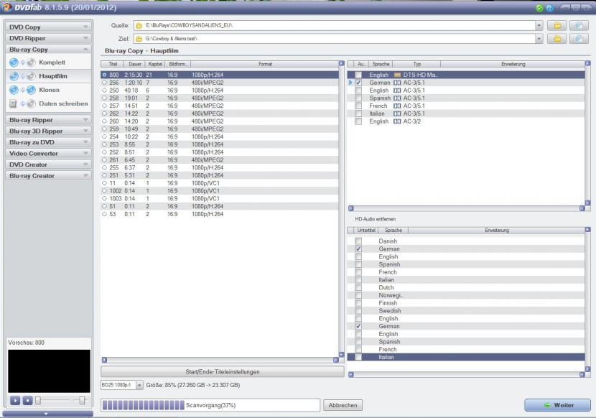596x418 pixels.
Task: Sort audio tracks by Sprache header
Action: point(381,64)
